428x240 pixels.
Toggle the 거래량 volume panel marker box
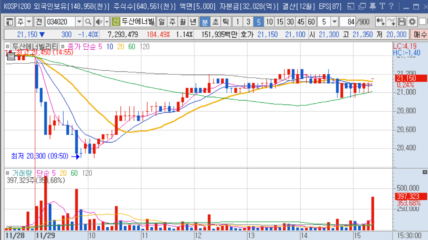8,173
